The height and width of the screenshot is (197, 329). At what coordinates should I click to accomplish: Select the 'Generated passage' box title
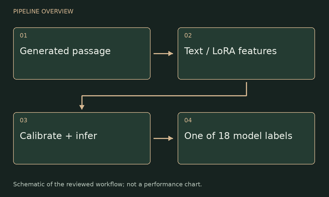[65, 51]
